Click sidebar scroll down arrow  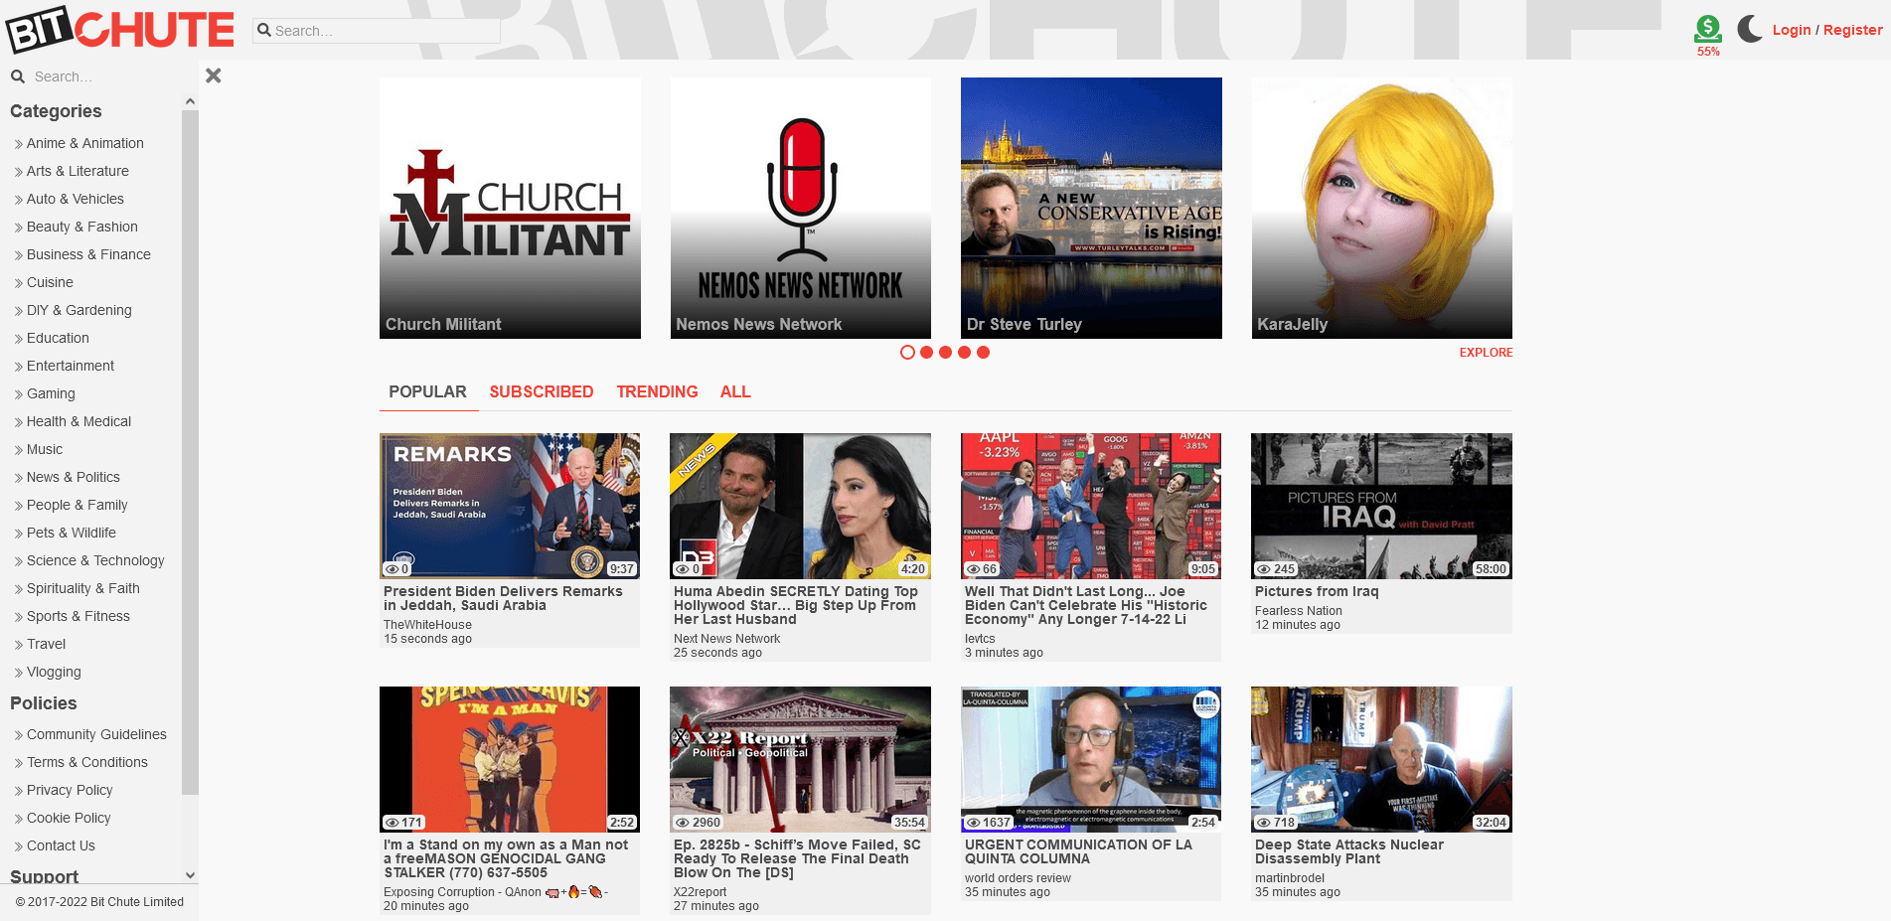point(190,875)
